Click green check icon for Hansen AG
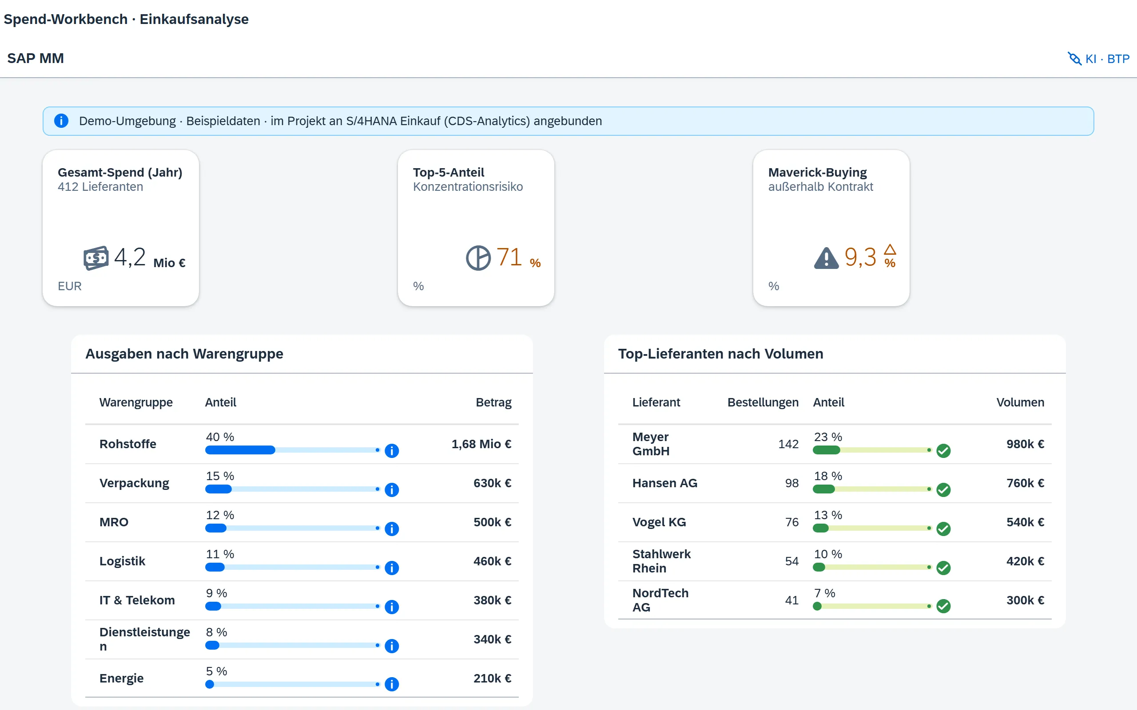Screen dimensions: 1137x710 943,490
